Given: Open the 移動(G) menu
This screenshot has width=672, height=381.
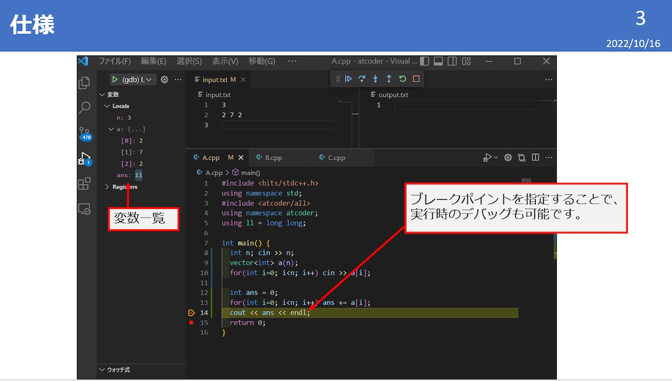Looking at the screenshot, I should coord(262,61).
